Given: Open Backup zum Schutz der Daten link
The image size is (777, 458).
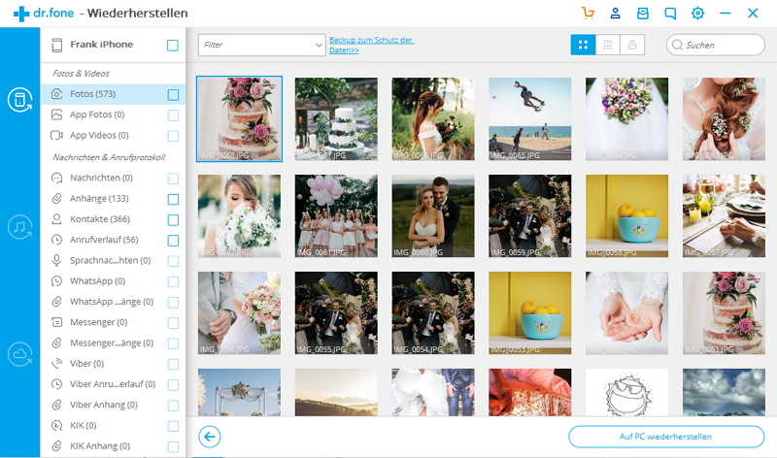Looking at the screenshot, I should click(x=371, y=45).
